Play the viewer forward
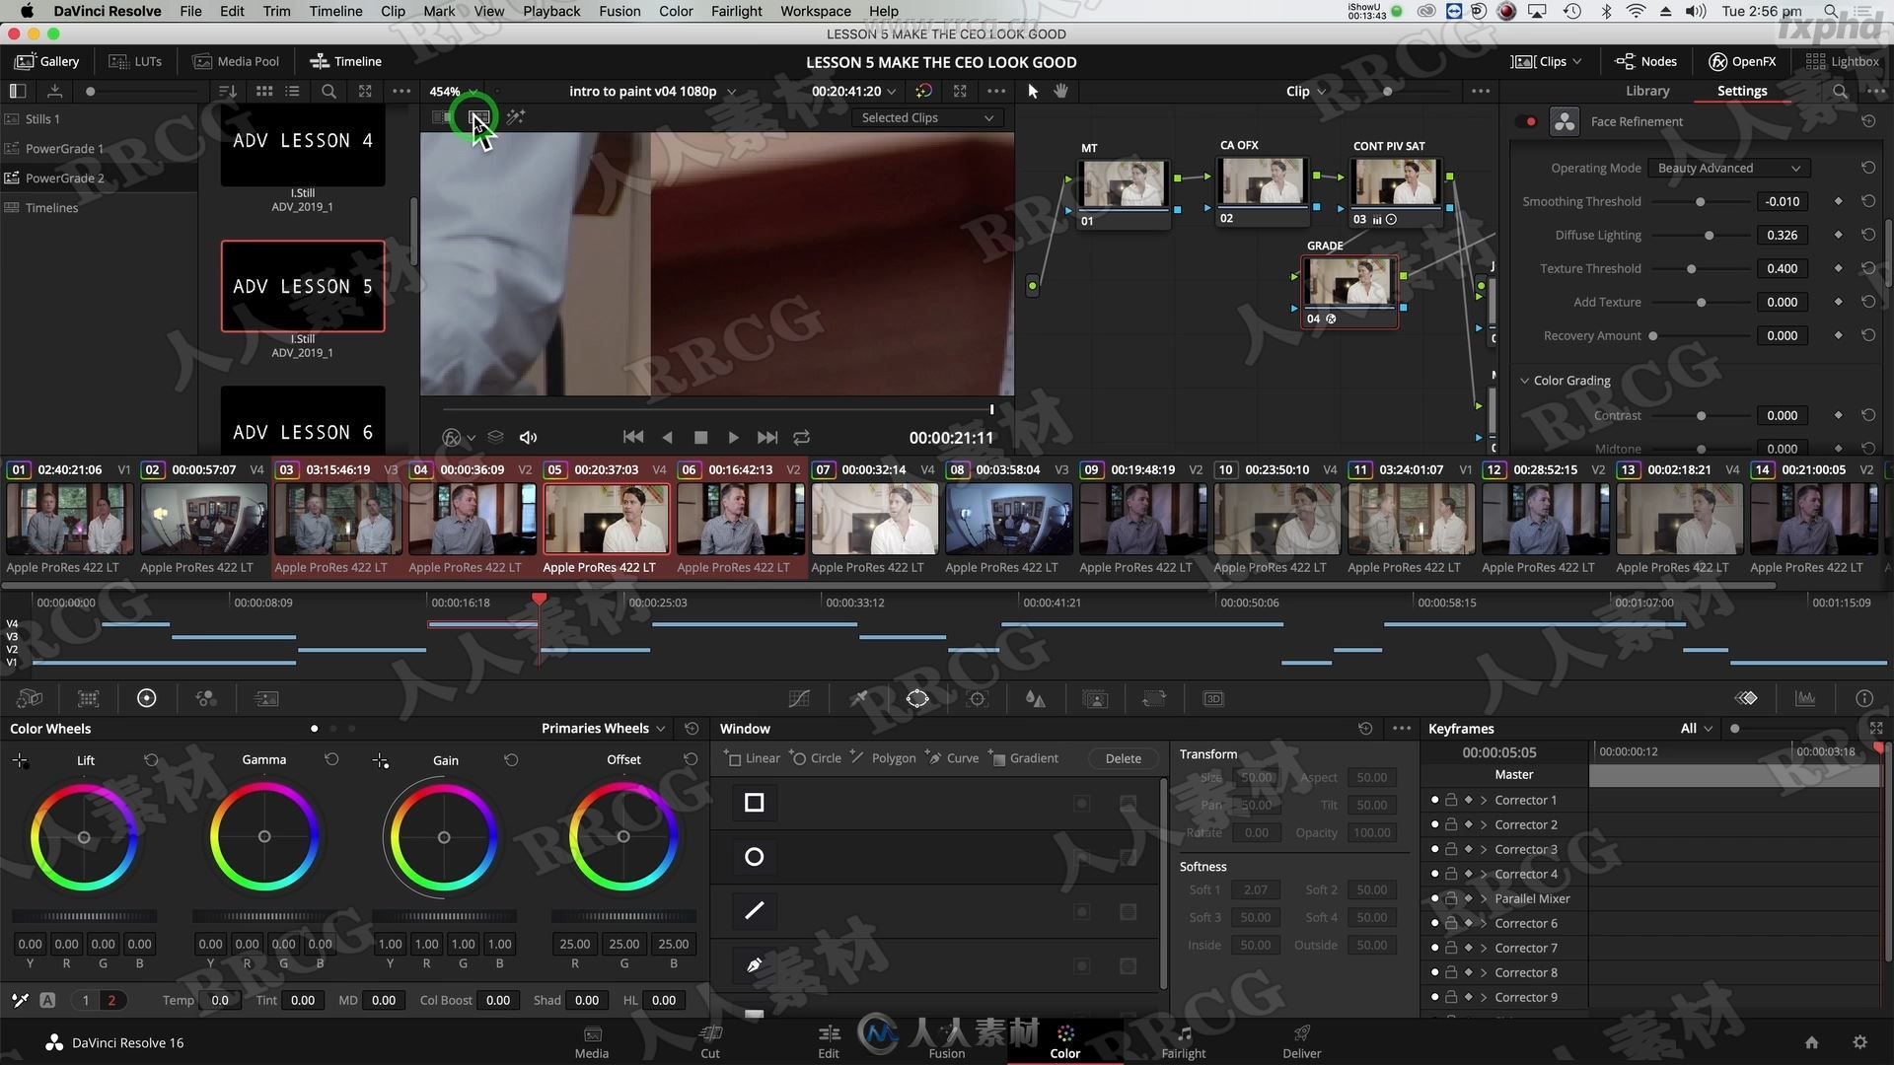The height and width of the screenshot is (1065, 1894). 733,437
